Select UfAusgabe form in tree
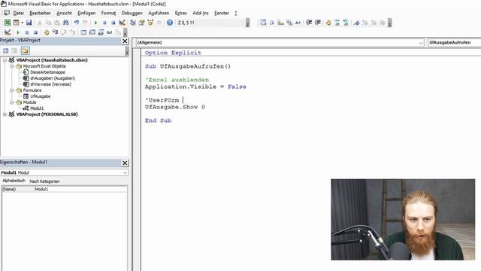This screenshot has height=271, width=481. (x=40, y=96)
